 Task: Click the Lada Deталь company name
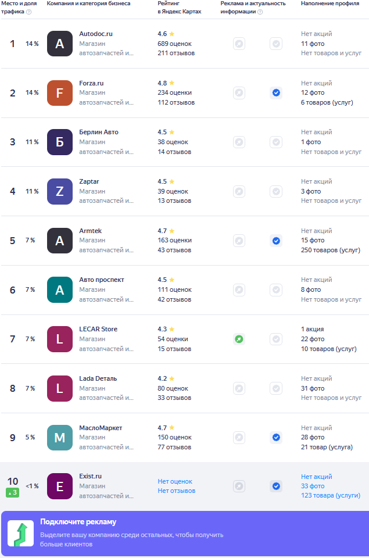98,378
